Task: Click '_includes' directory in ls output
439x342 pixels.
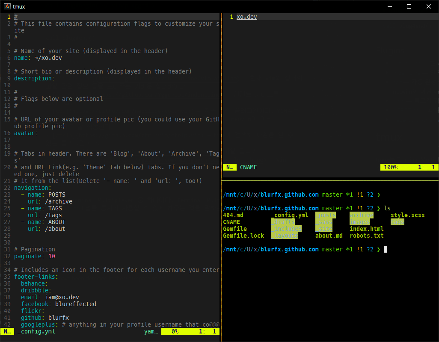Action: pyautogui.click(x=286, y=229)
